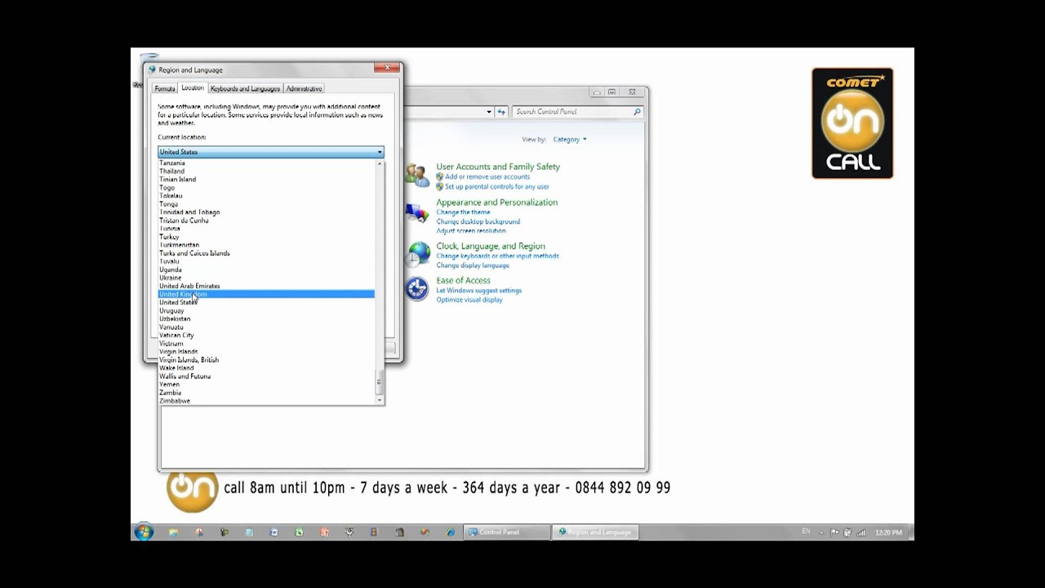Open Set up parental controls for any user

[x=497, y=187]
